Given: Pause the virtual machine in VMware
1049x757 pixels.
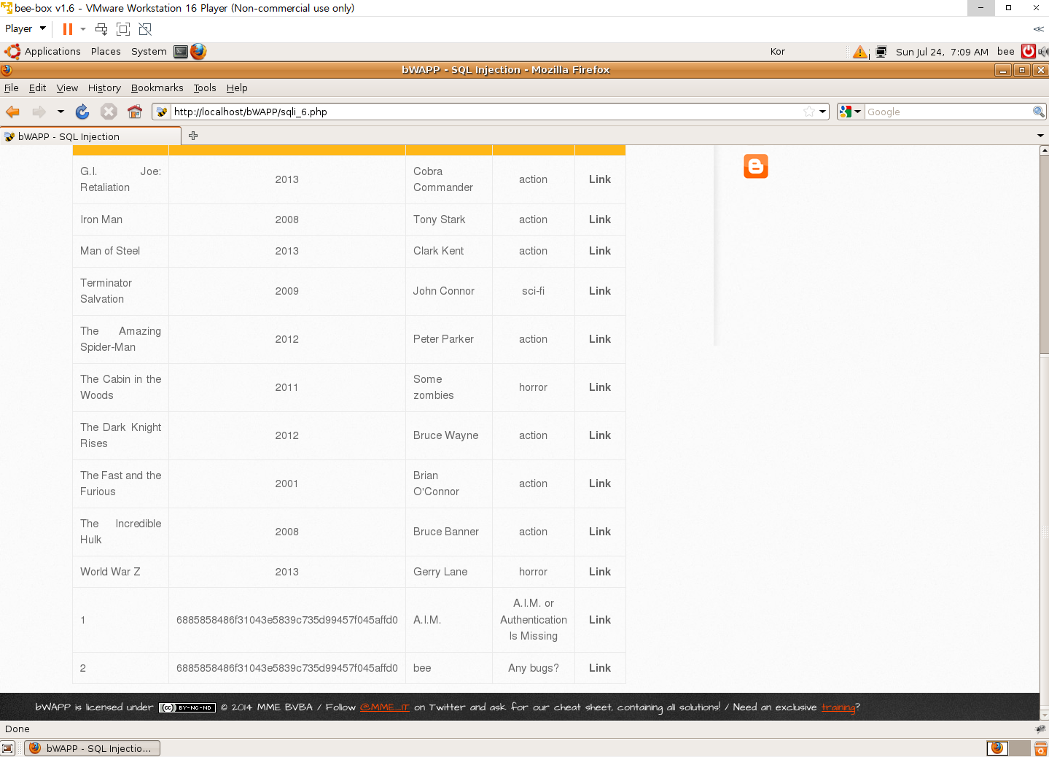Looking at the screenshot, I should coord(68,29).
